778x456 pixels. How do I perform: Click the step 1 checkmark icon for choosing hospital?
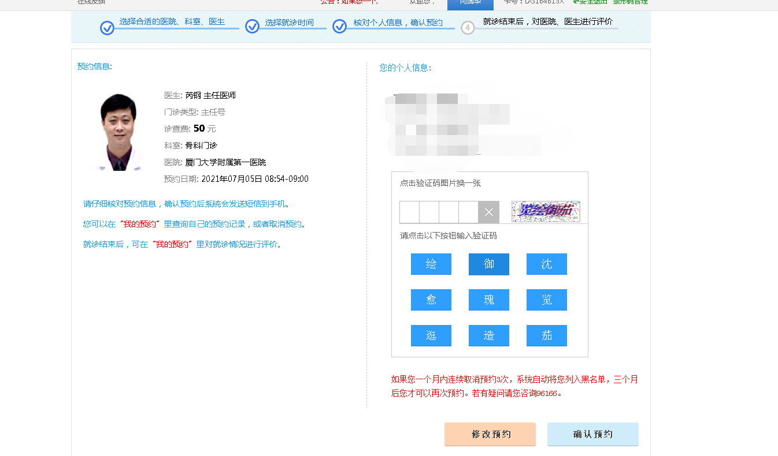[107, 28]
